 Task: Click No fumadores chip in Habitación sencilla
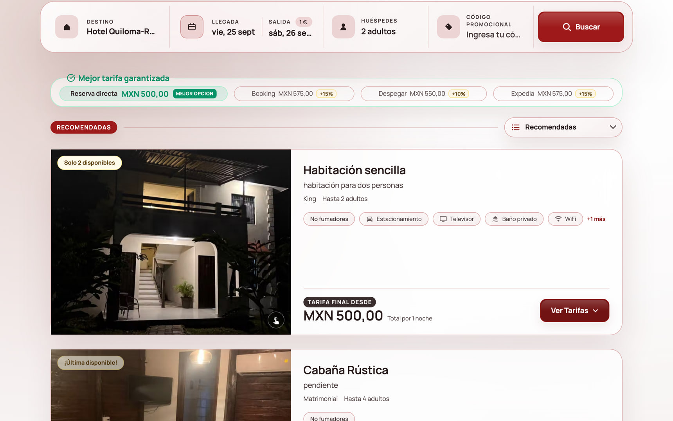(329, 219)
